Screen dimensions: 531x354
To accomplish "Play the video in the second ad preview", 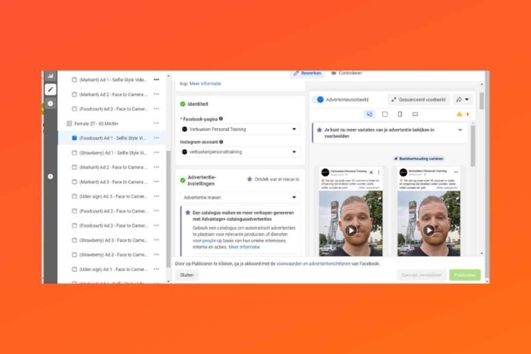I will [429, 231].
